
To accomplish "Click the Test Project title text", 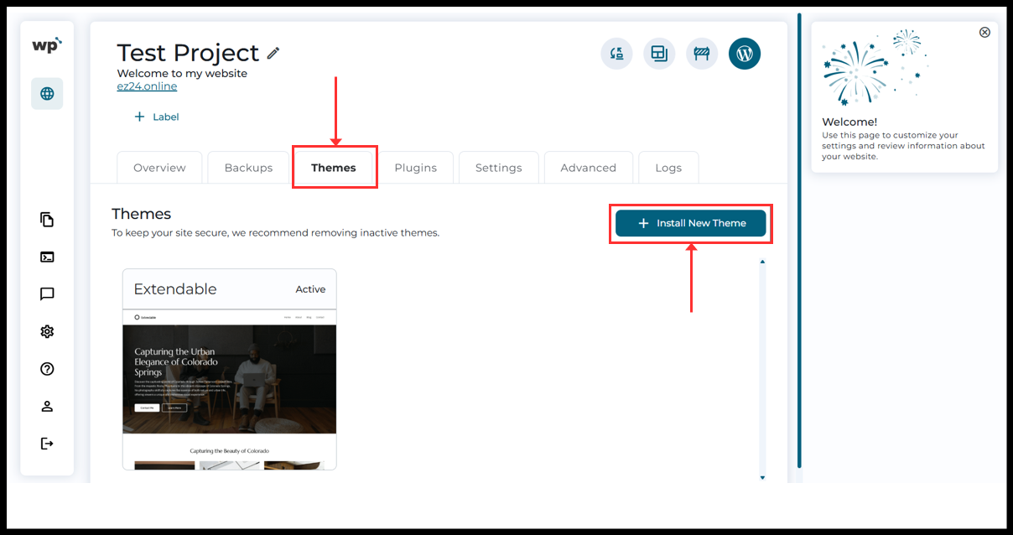I will coord(188,53).
